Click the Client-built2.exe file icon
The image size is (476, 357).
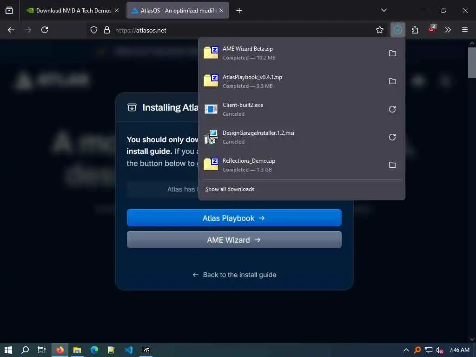(211, 109)
